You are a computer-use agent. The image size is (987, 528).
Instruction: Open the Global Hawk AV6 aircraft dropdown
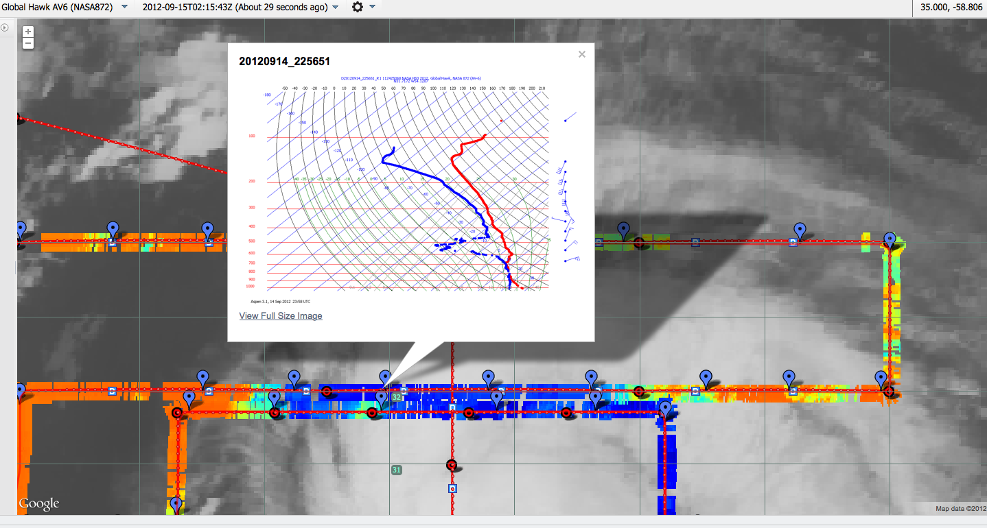[x=124, y=7]
